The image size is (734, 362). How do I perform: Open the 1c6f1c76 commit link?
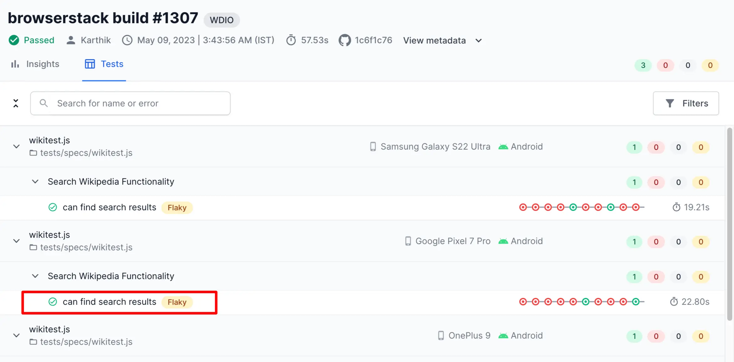click(x=373, y=40)
